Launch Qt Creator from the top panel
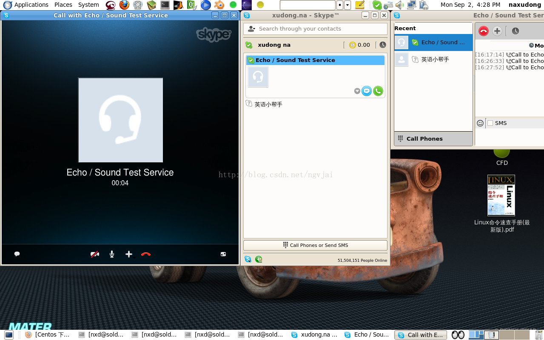Image resolution: width=544 pixels, height=340 pixels. click(x=192, y=5)
